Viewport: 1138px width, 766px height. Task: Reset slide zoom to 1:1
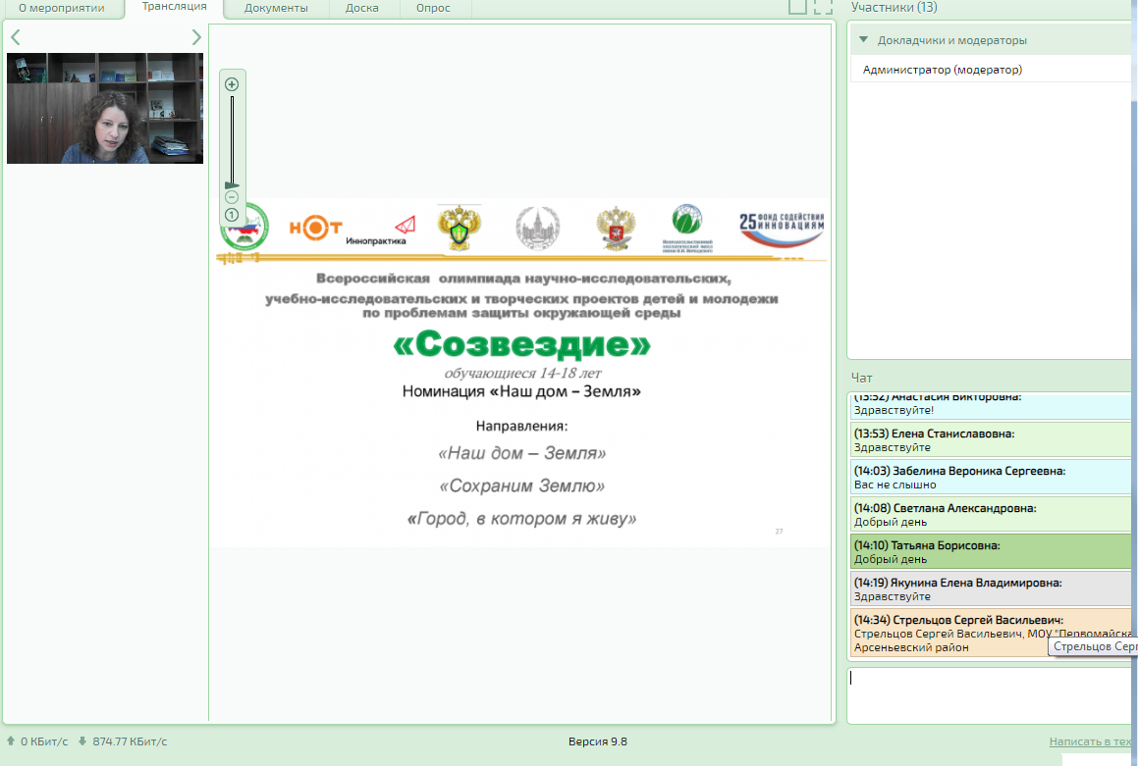pyautogui.click(x=232, y=215)
